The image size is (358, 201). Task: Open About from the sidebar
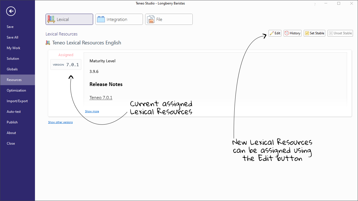point(17,133)
